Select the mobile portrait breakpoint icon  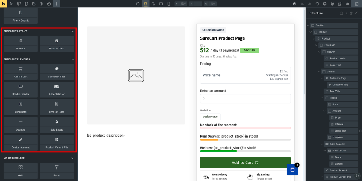coord(169,4)
